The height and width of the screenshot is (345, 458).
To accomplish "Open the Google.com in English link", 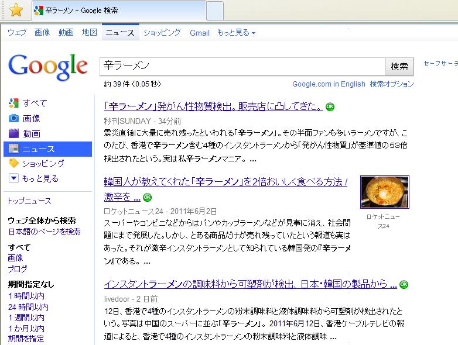I will (329, 84).
